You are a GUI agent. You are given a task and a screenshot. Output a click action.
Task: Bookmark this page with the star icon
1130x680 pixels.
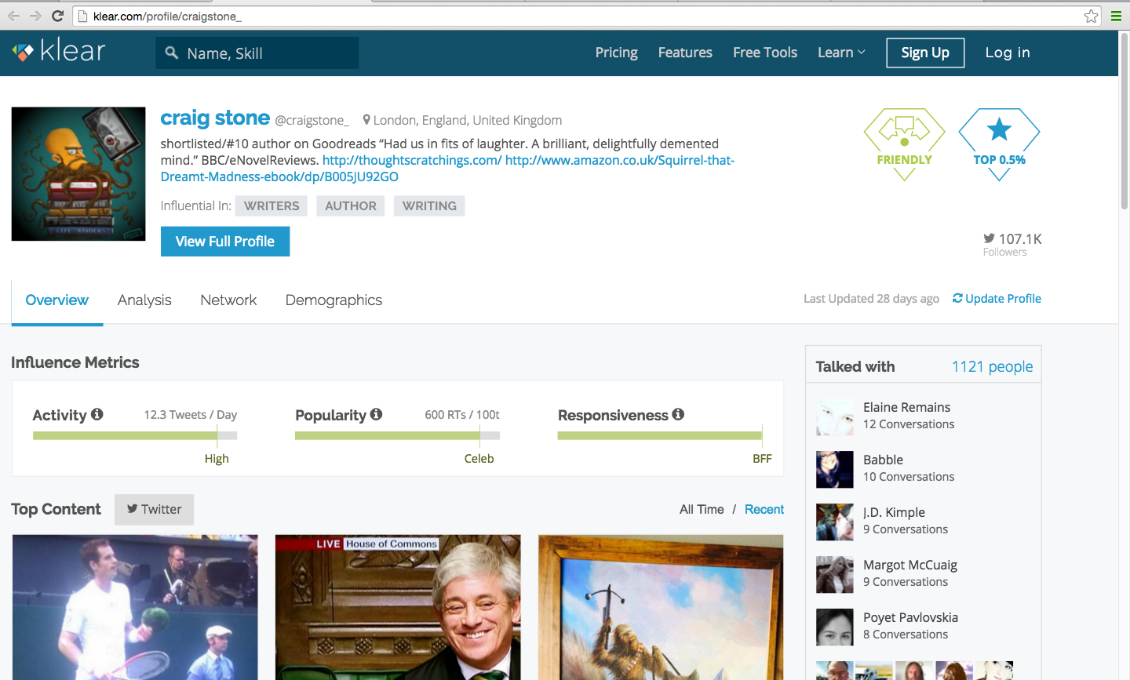[1091, 16]
